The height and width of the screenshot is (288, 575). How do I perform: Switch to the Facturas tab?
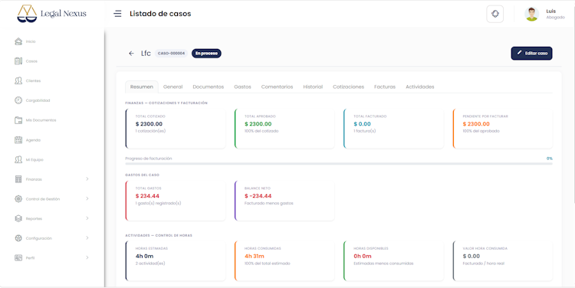[385, 87]
